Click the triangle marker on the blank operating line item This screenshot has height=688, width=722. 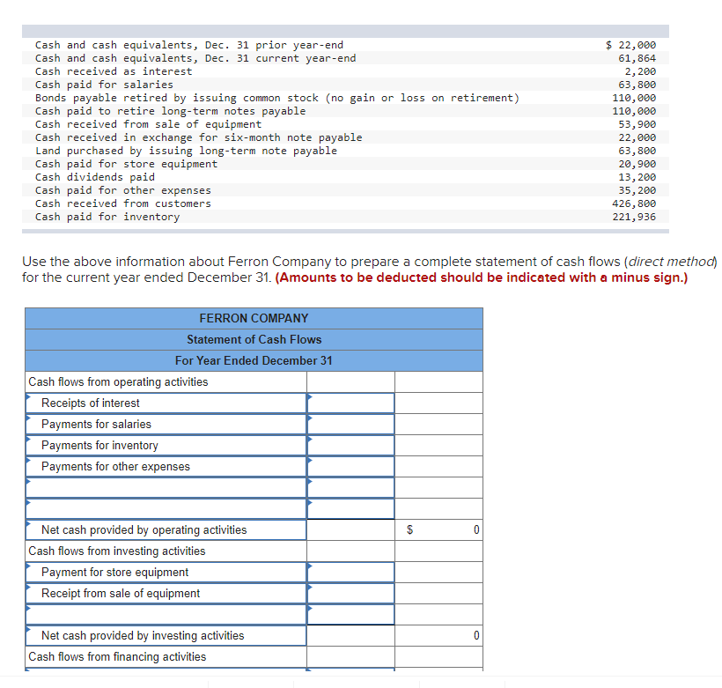28,482
